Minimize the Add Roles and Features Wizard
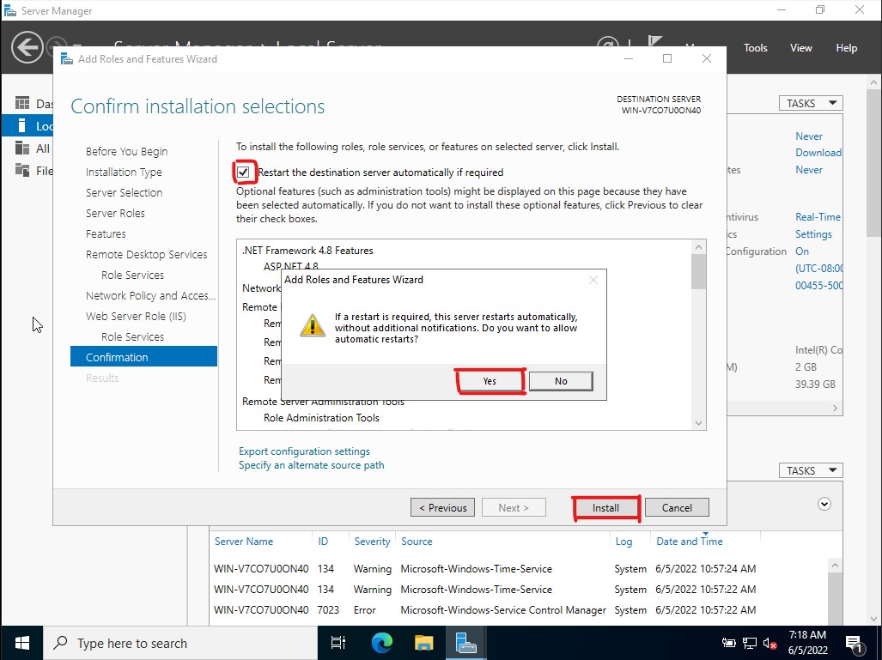This screenshot has width=882, height=660. pyautogui.click(x=629, y=58)
